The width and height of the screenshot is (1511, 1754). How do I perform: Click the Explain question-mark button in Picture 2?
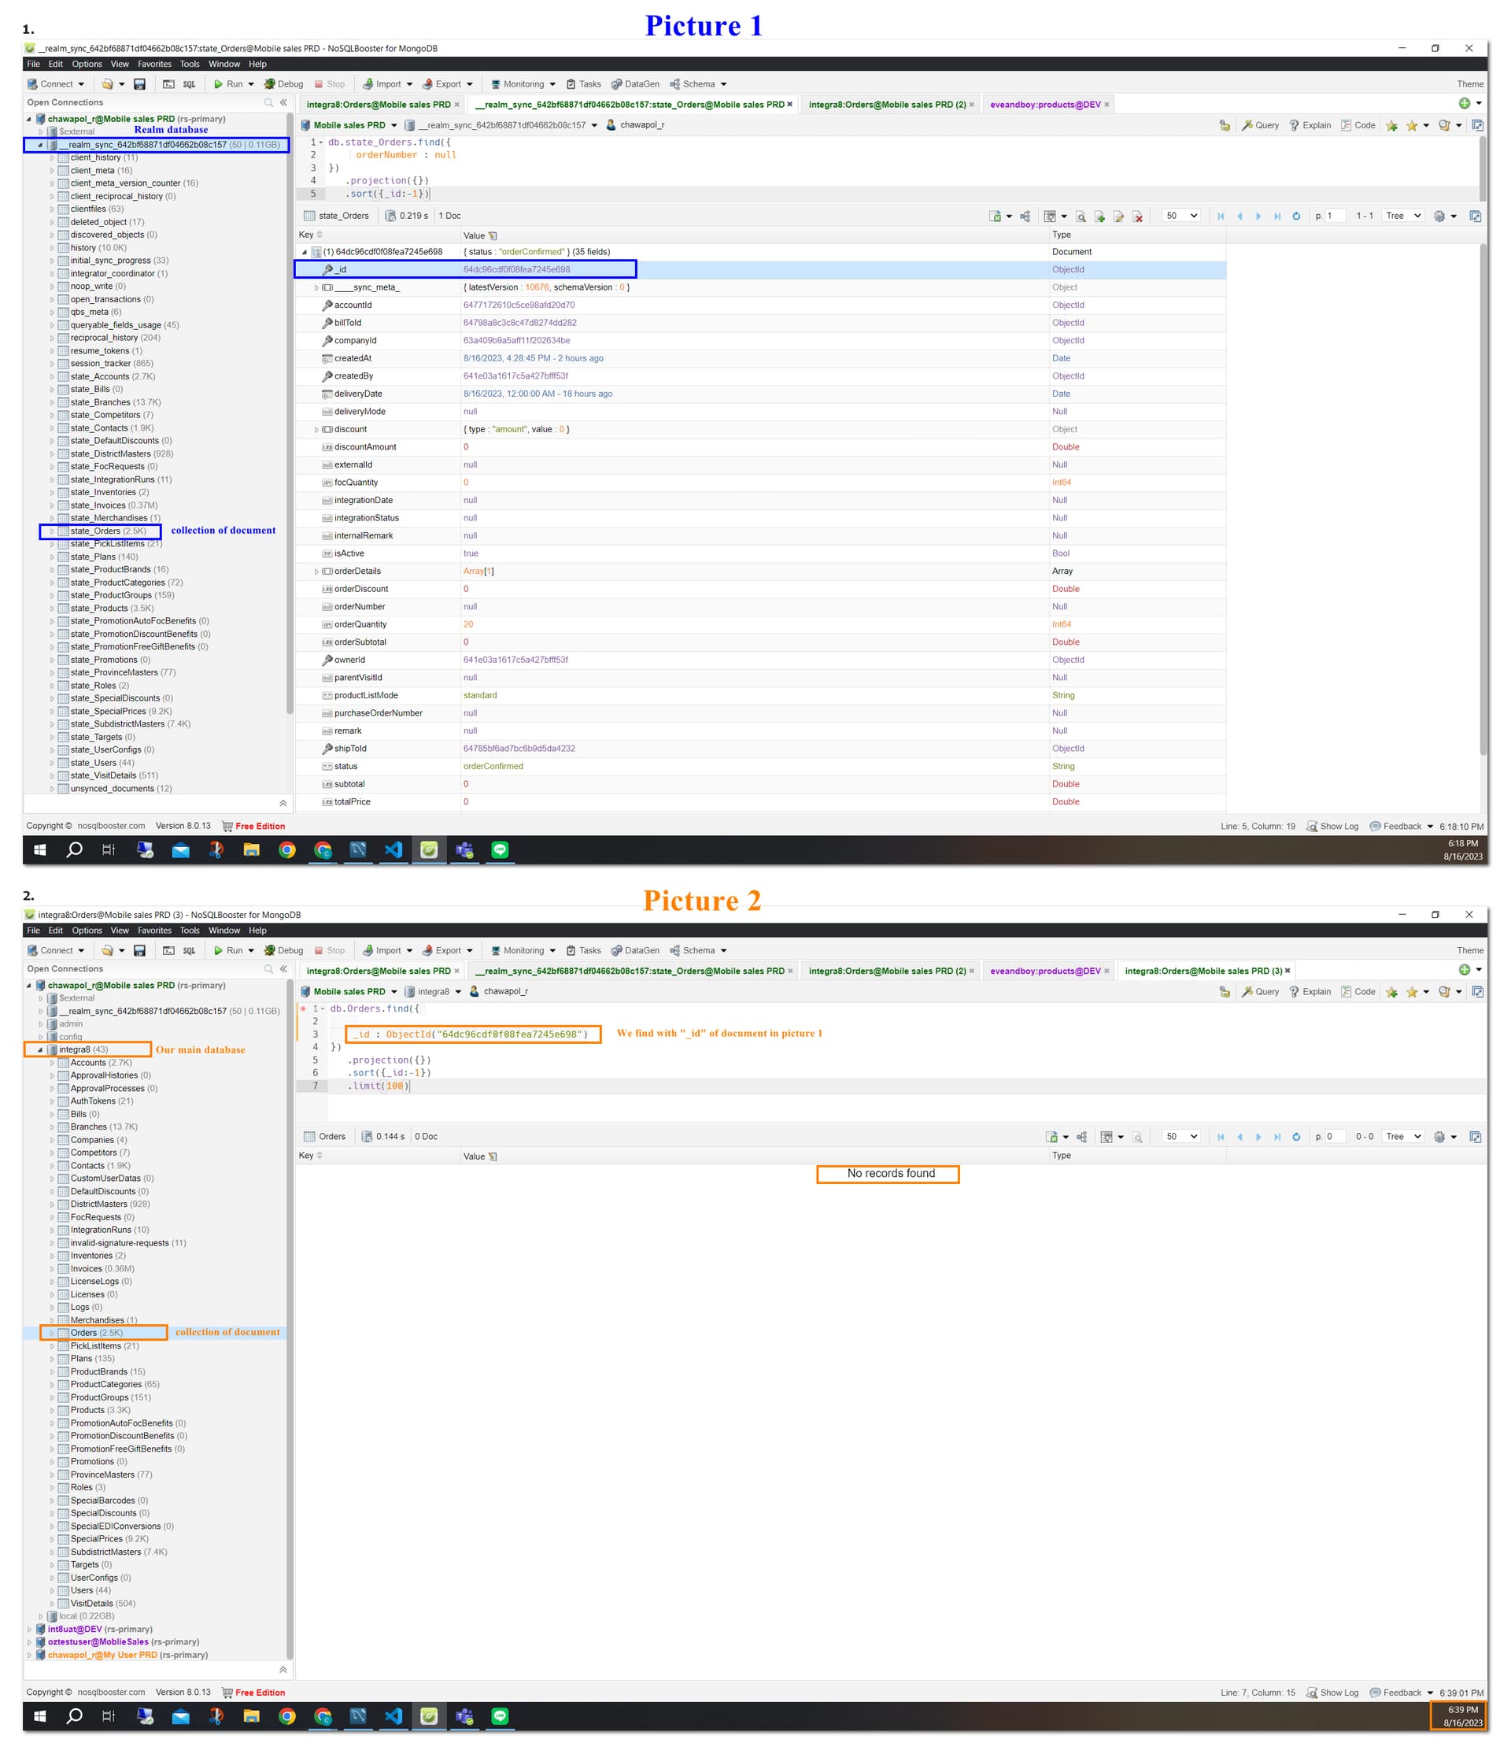click(1310, 991)
